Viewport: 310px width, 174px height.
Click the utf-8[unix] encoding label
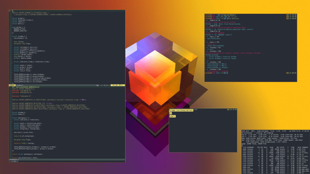coord(105,85)
